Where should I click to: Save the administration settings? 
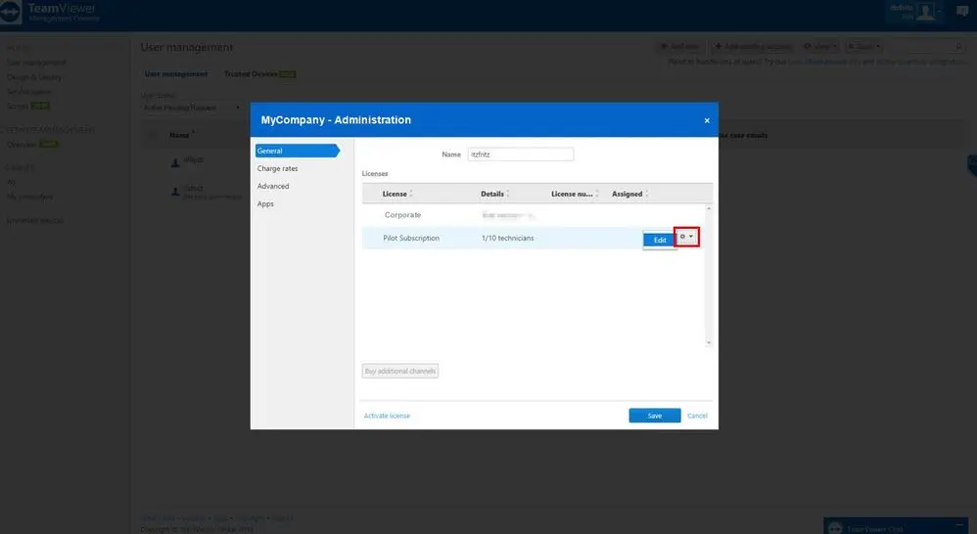pos(654,416)
